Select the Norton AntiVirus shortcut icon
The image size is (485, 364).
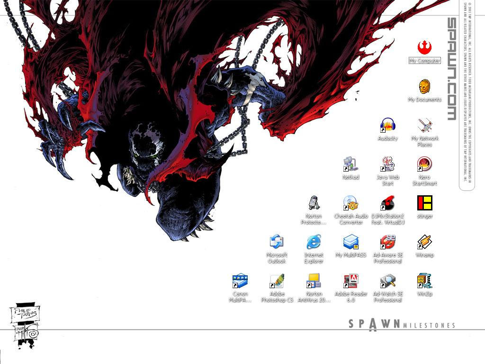(x=314, y=281)
